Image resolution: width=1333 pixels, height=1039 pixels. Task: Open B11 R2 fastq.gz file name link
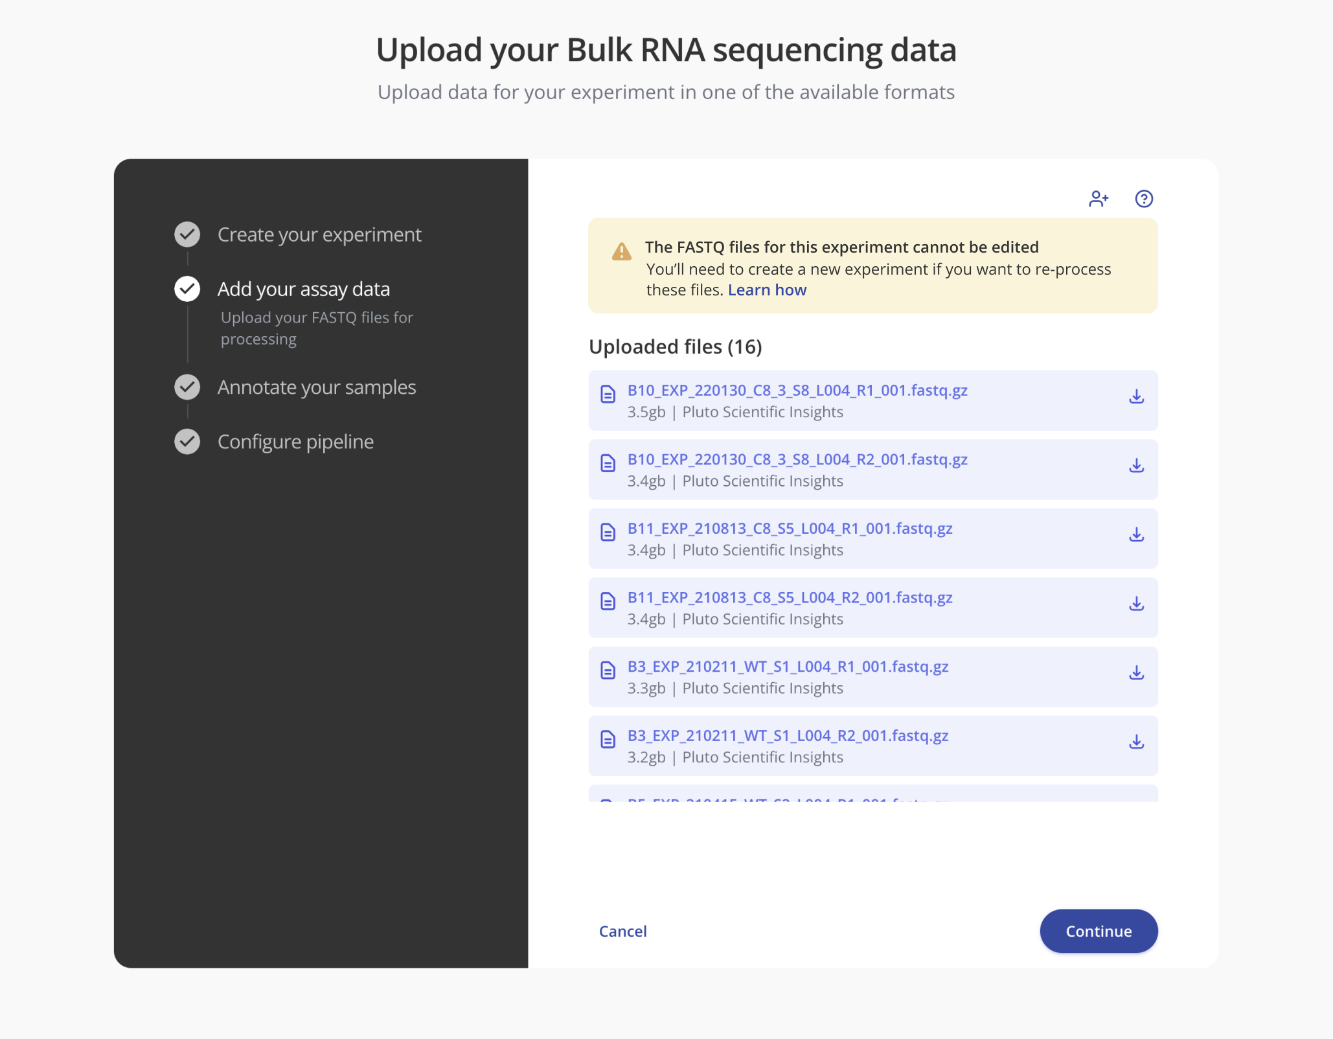(x=790, y=598)
